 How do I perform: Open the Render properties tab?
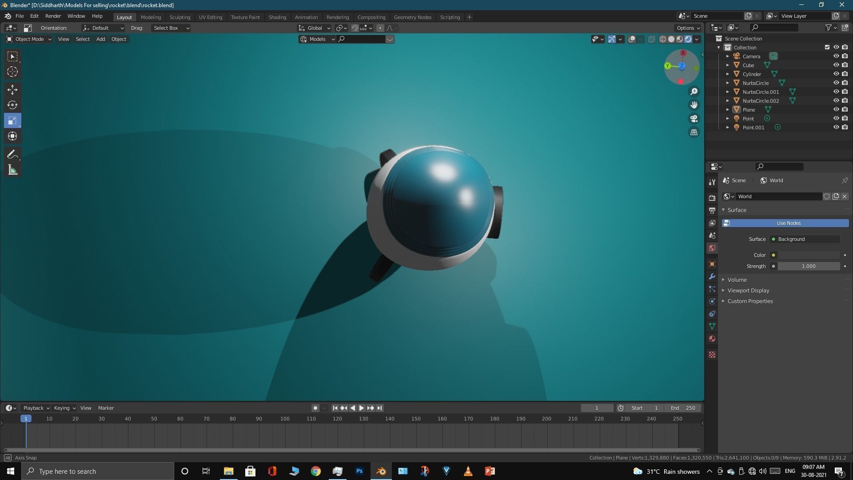coord(712,198)
